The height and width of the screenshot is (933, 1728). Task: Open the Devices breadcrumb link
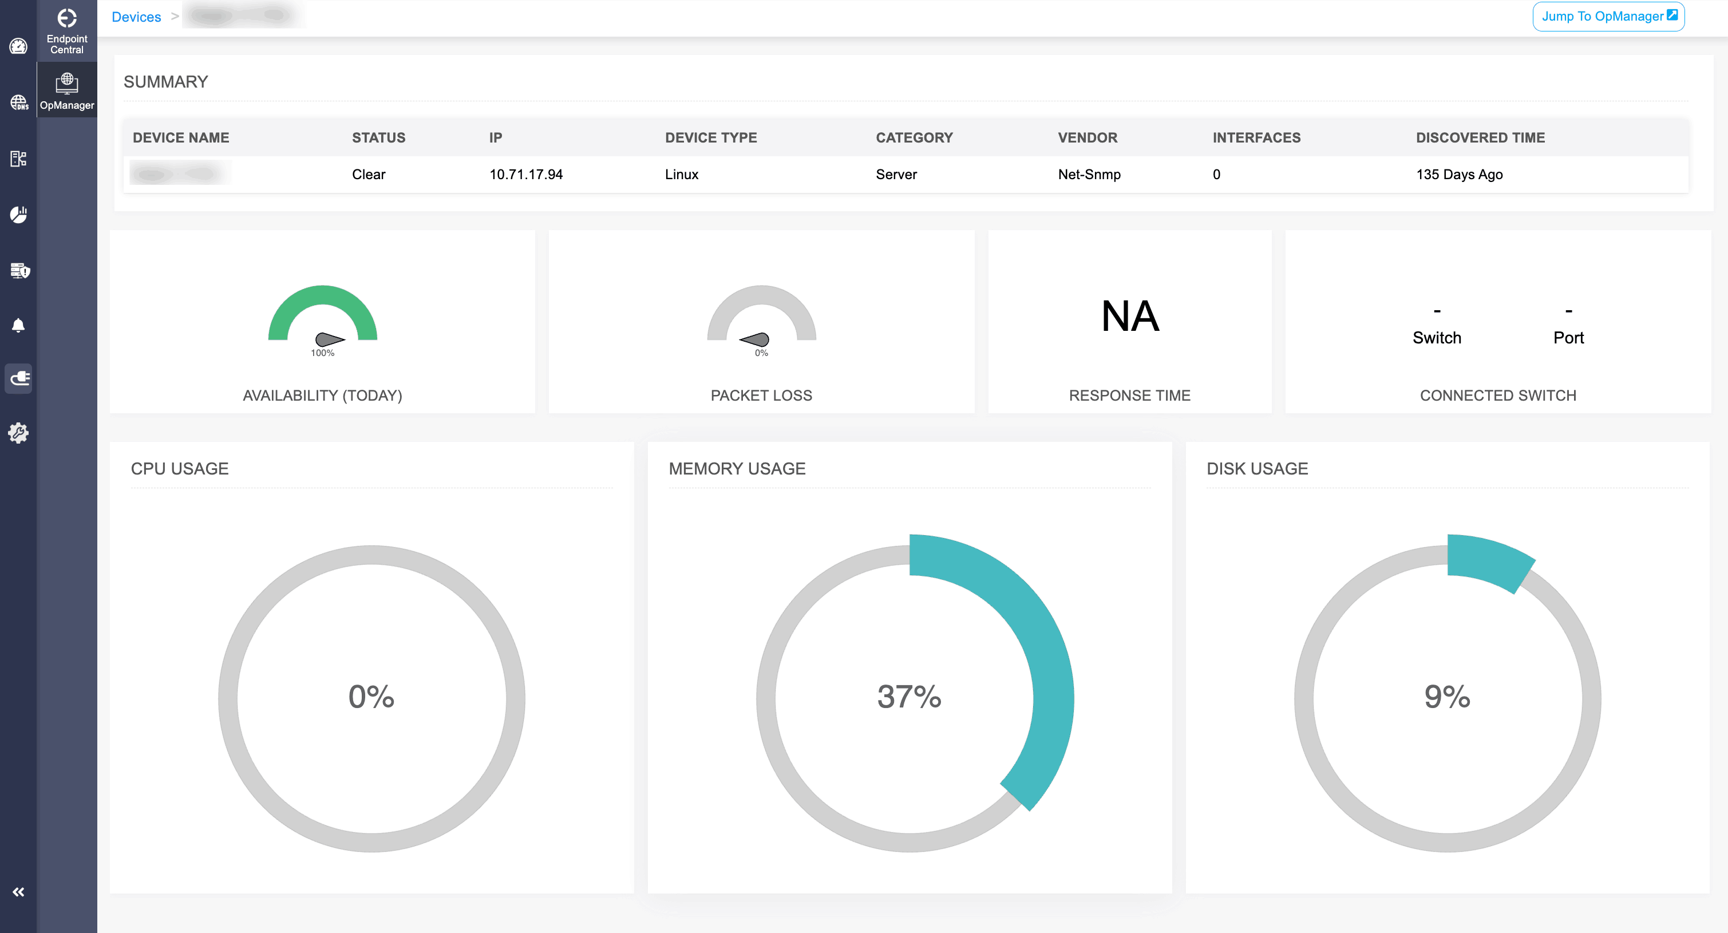tap(136, 16)
